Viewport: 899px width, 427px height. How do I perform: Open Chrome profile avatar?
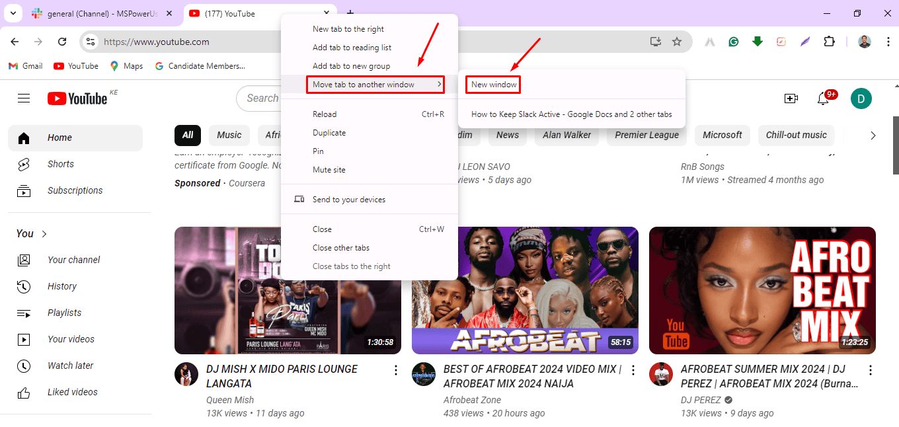click(865, 42)
